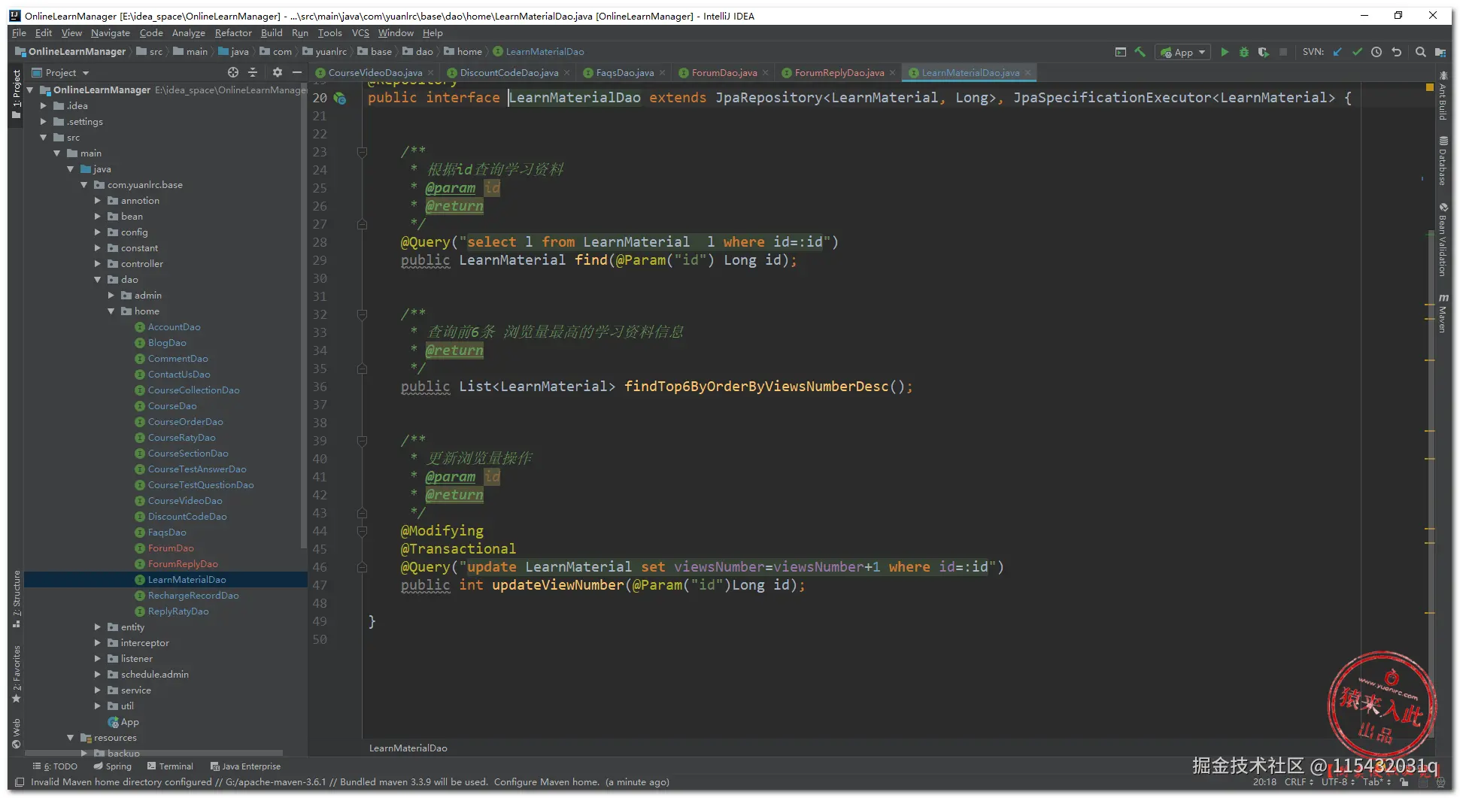Locate current file with the crosshair icon
This screenshot has height=798, width=1460.
(233, 72)
